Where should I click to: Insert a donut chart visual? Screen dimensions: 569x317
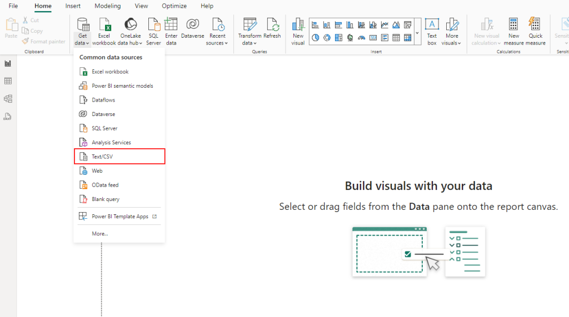click(327, 38)
